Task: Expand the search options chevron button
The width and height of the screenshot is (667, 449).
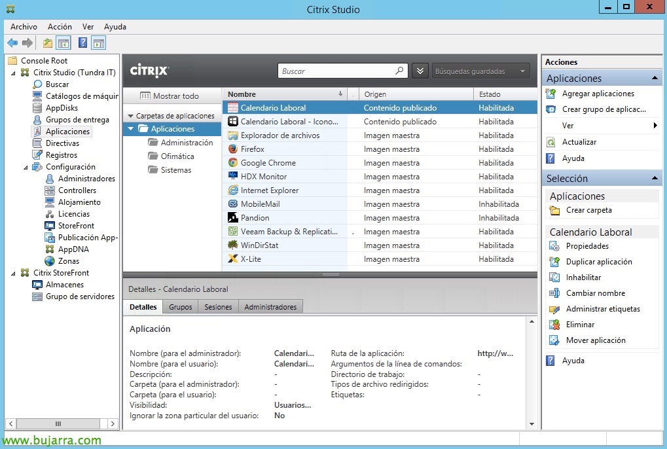Action: (420, 71)
